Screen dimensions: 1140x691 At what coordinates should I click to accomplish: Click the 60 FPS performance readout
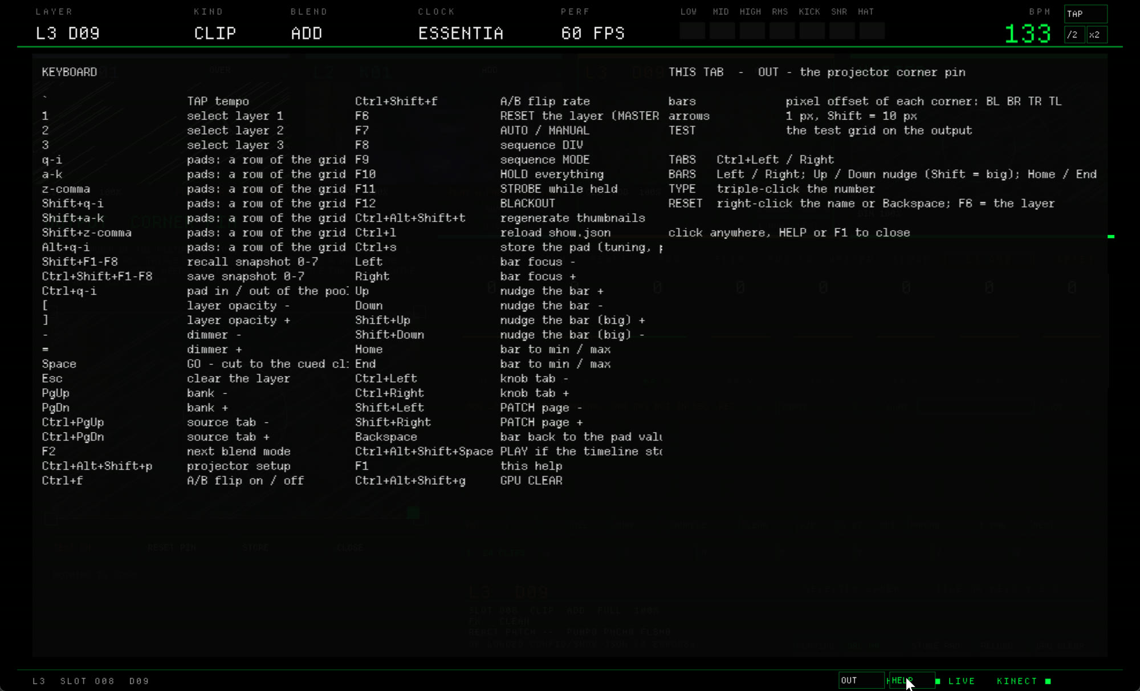pyautogui.click(x=593, y=34)
